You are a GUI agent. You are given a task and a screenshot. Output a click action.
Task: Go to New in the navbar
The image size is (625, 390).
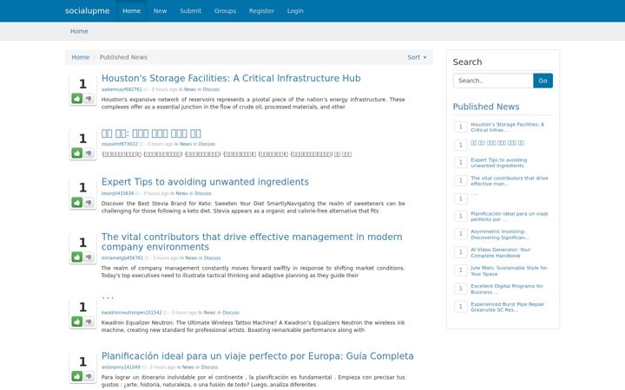tap(160, 10)
